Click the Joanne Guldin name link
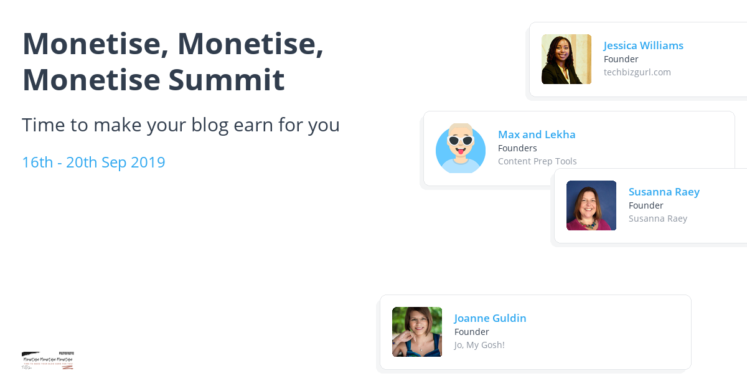 coord(490,318)
